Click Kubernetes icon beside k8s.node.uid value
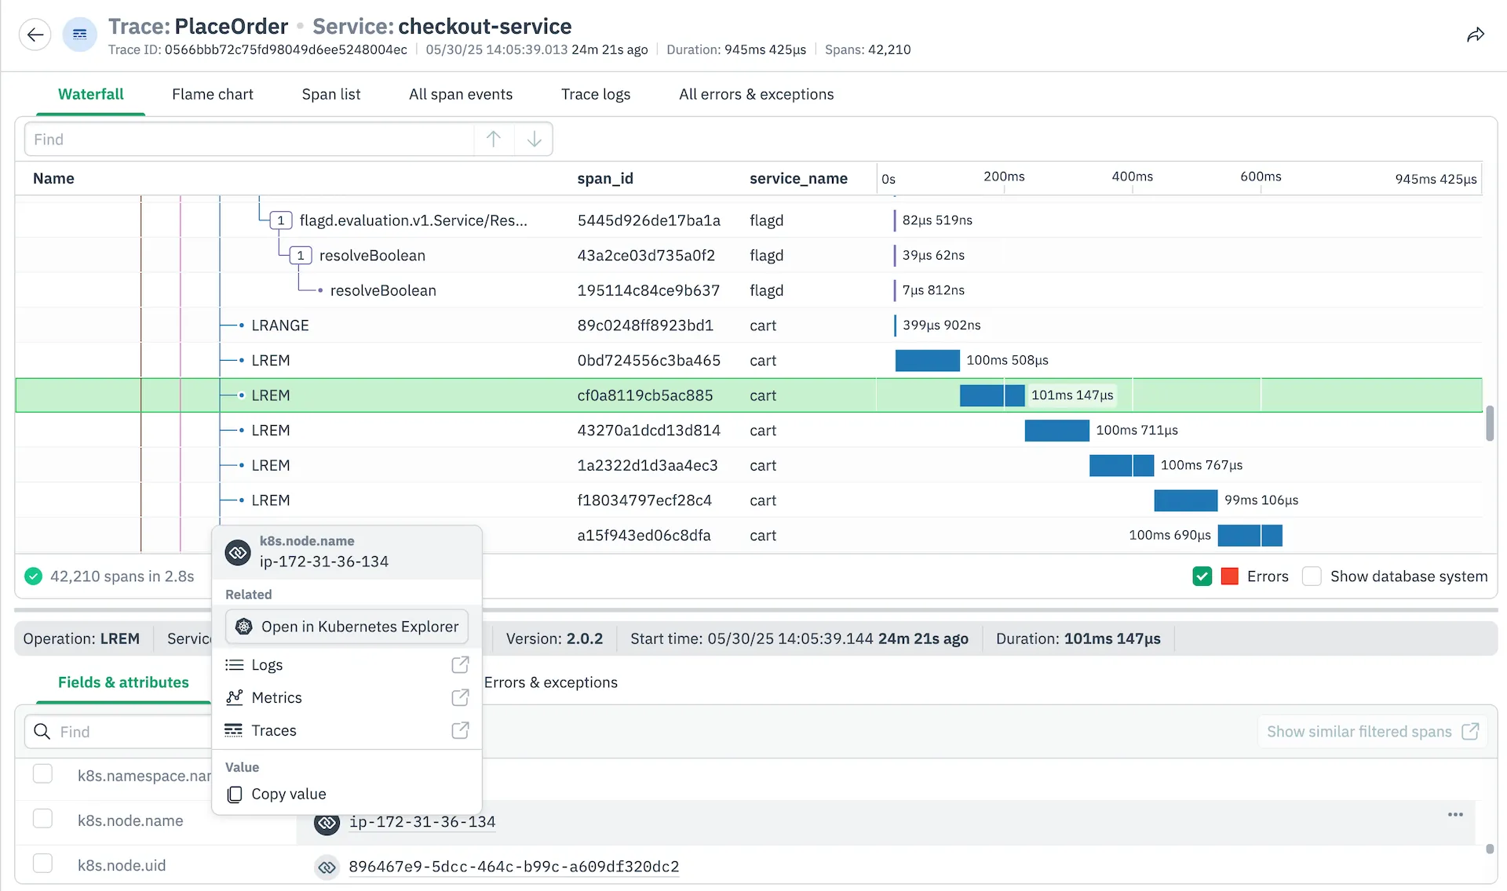 (x=327, y=867)
